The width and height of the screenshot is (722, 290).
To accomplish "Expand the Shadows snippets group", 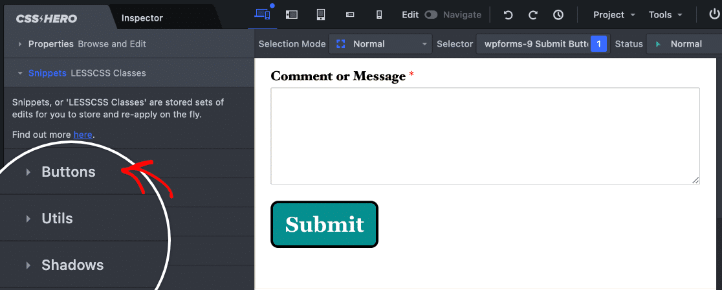I will (72, 265).
